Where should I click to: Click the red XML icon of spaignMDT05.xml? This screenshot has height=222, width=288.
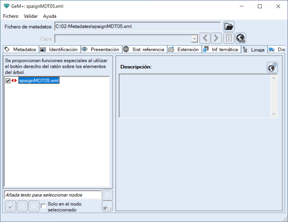point(14,81)
